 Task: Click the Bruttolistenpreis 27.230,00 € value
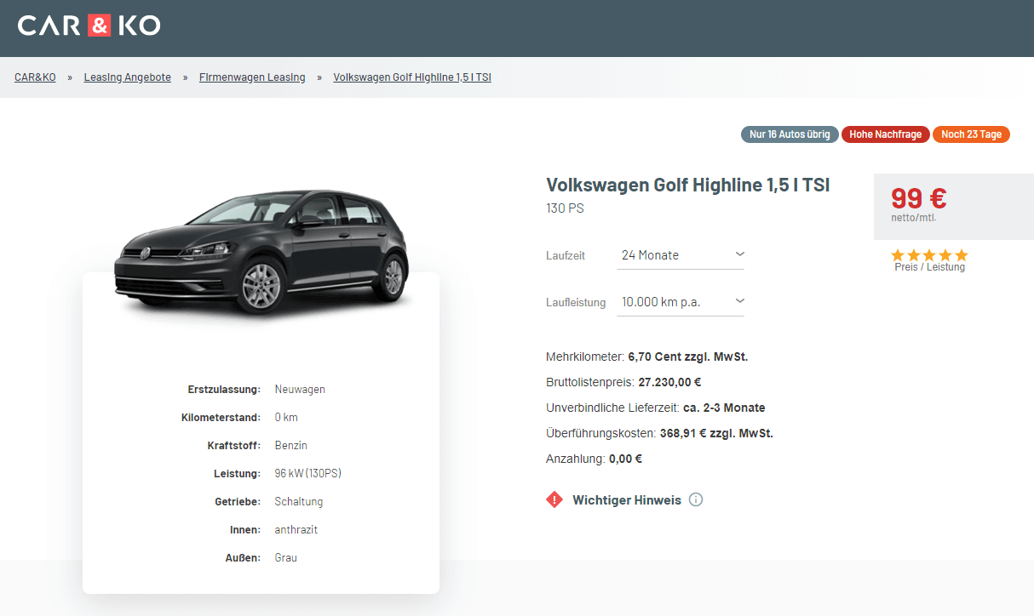[669, 382]
